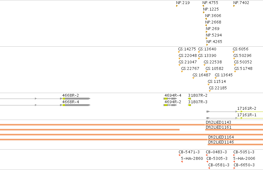Click the downward triangle under GS:13640
Image resolution: width=263 pixels, height=170 pixels.
click(x=199, y=52)
